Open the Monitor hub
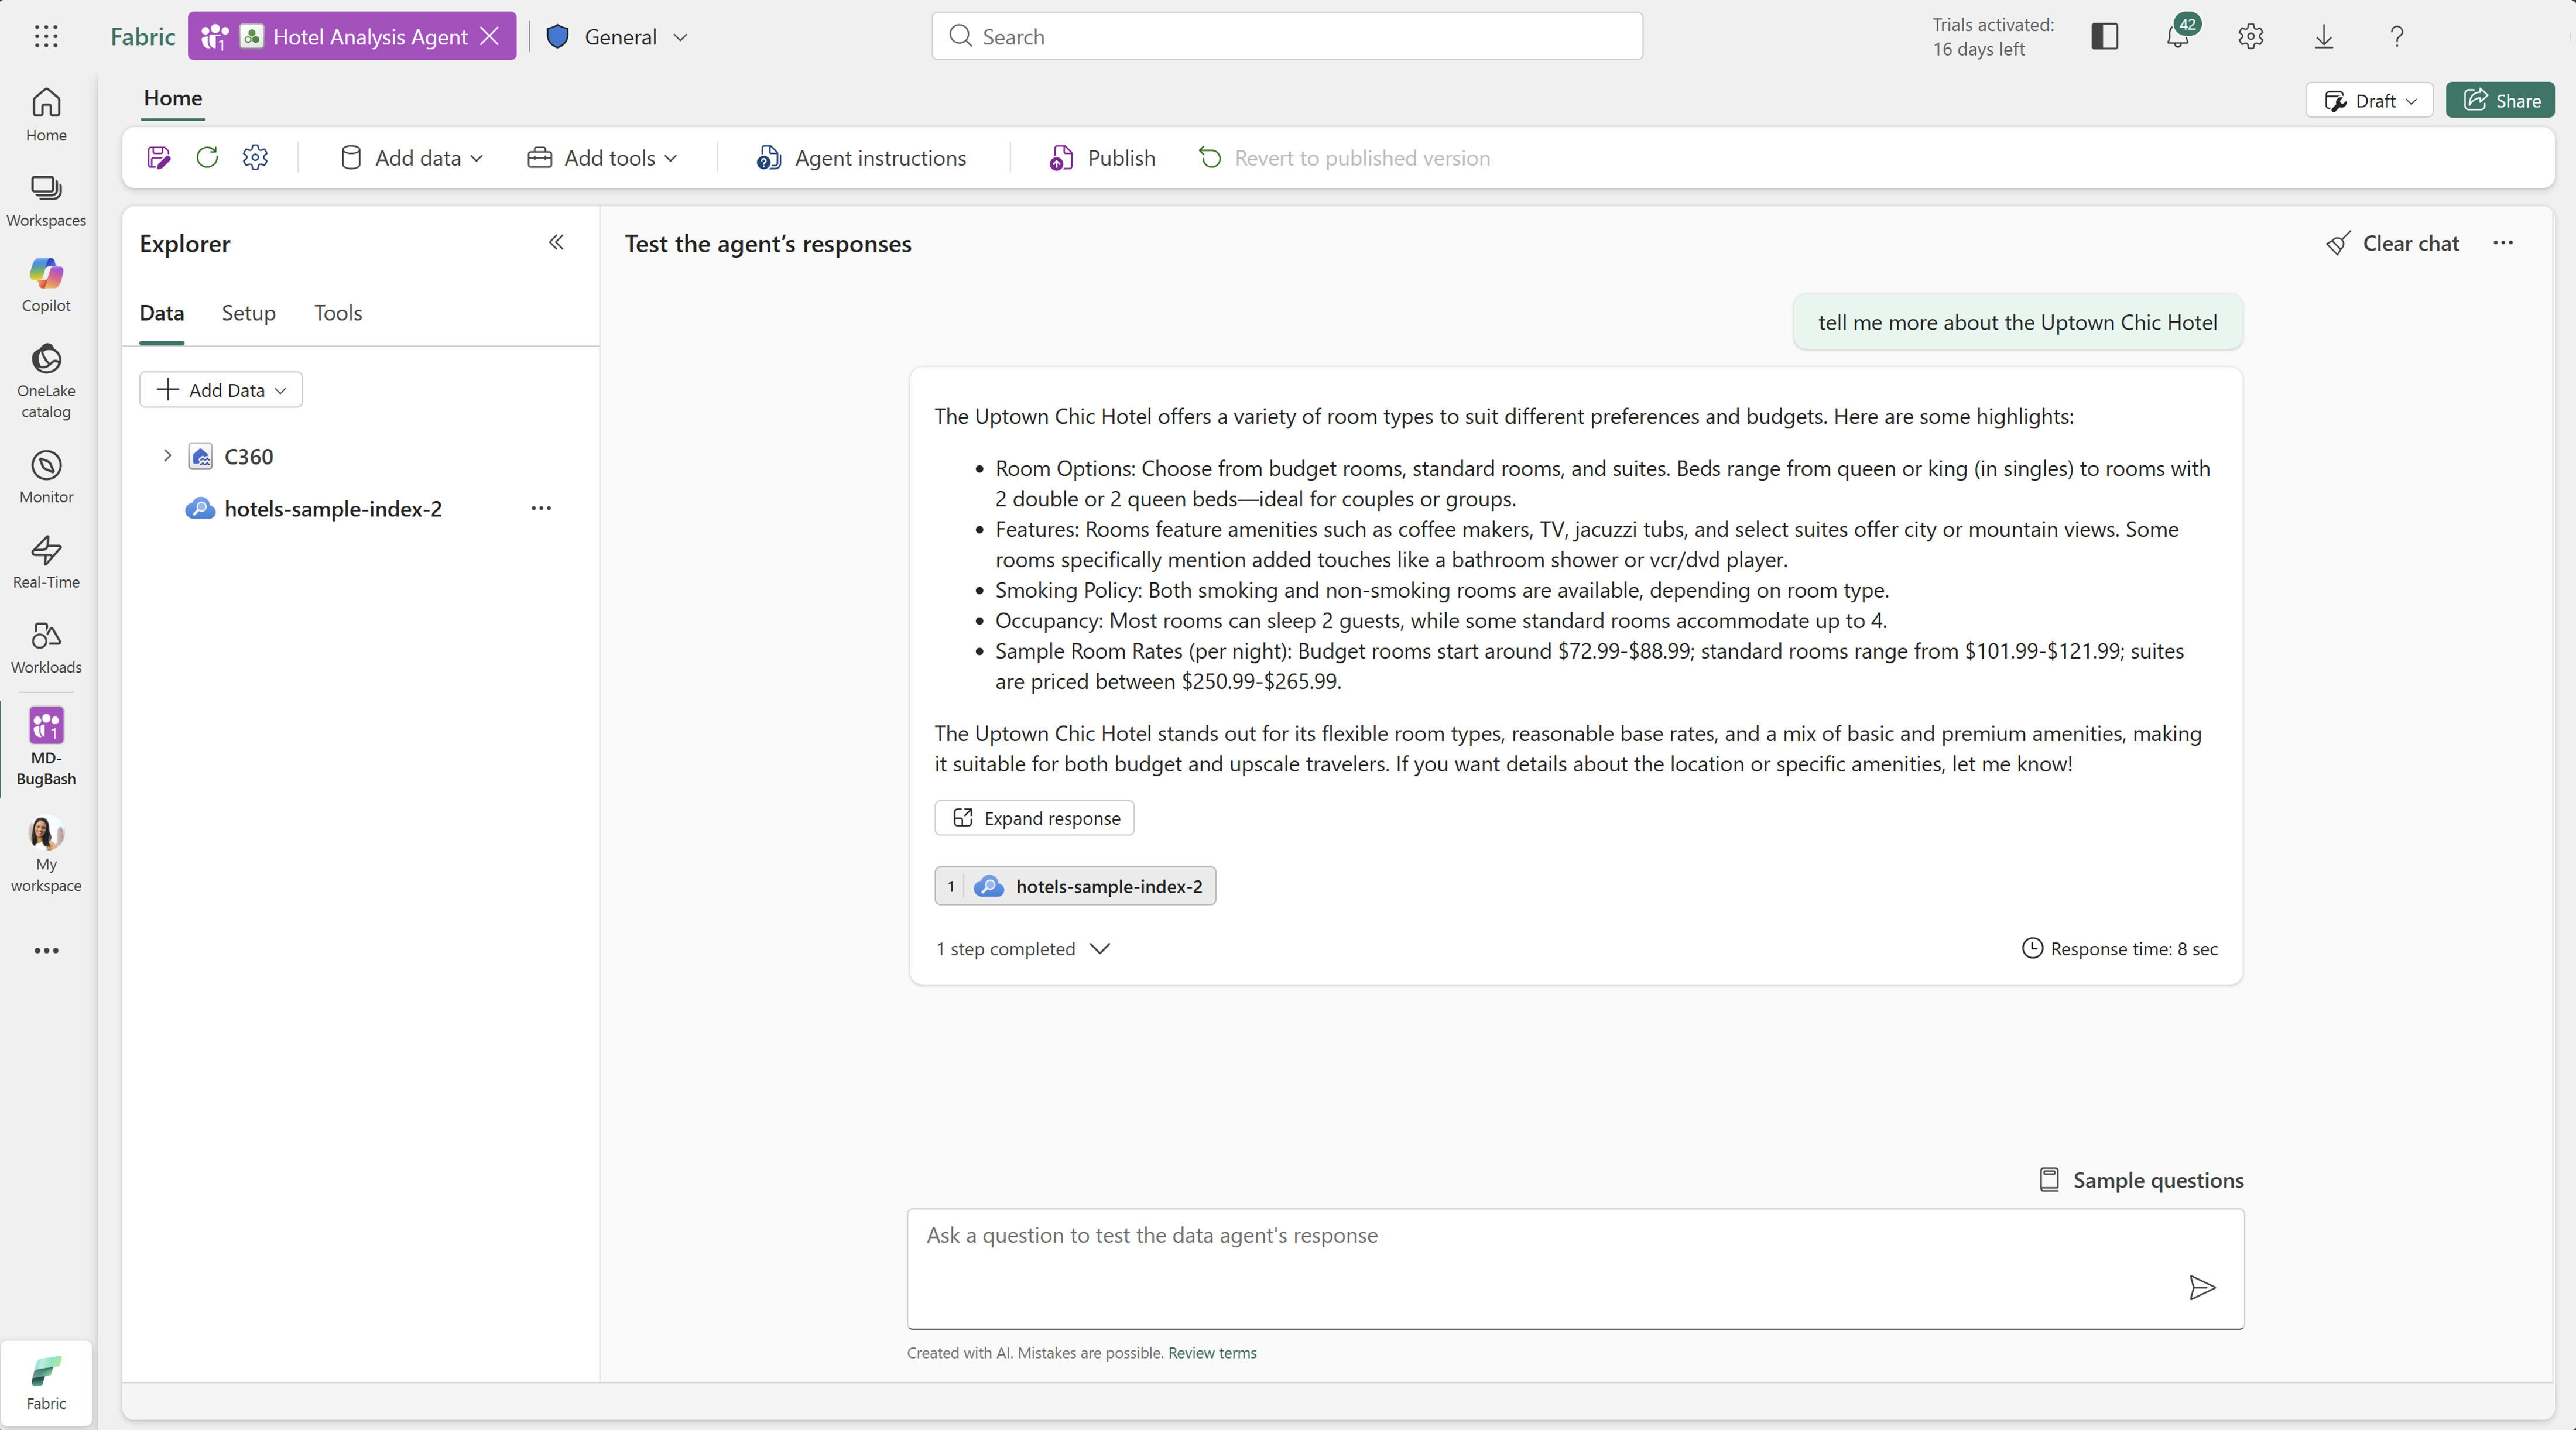This screenshot has width=2576, height=1430. [46, 476]
